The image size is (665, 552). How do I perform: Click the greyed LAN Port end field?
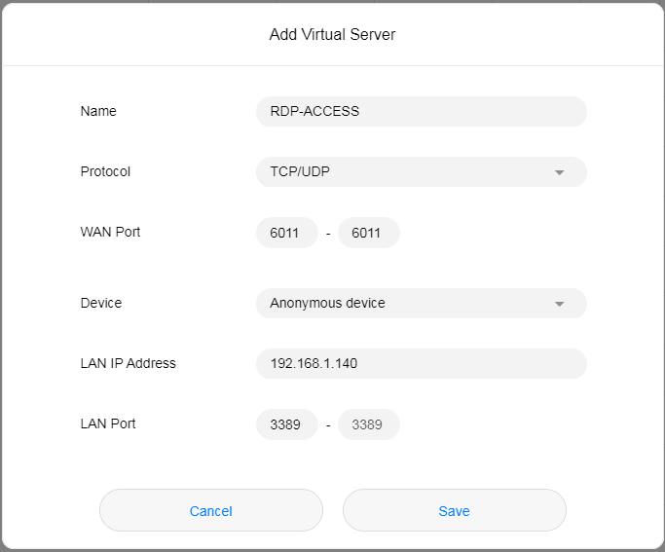pos(368,424)
